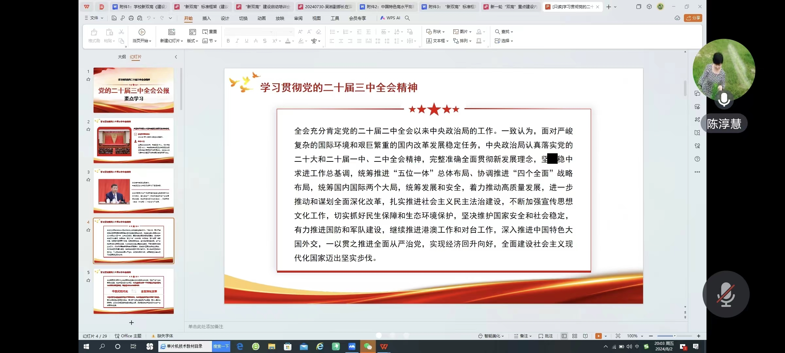Open the 形状 shapes dropdown
The height and width of the screenshot is (353, 785).
[435, 32]
